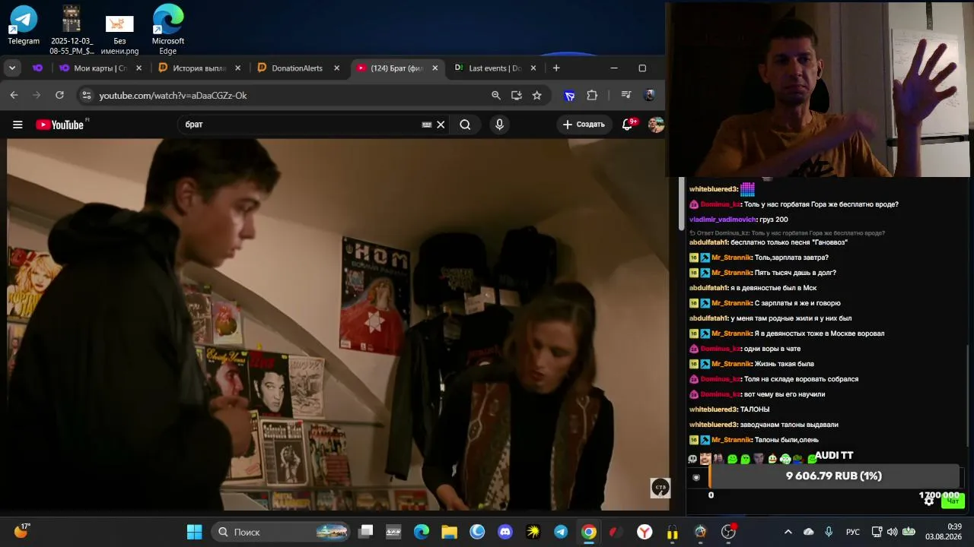Open the zoom magnifier in the address bar
The width and height of the screenshot is (974, 547).
(x=496, y=95)
